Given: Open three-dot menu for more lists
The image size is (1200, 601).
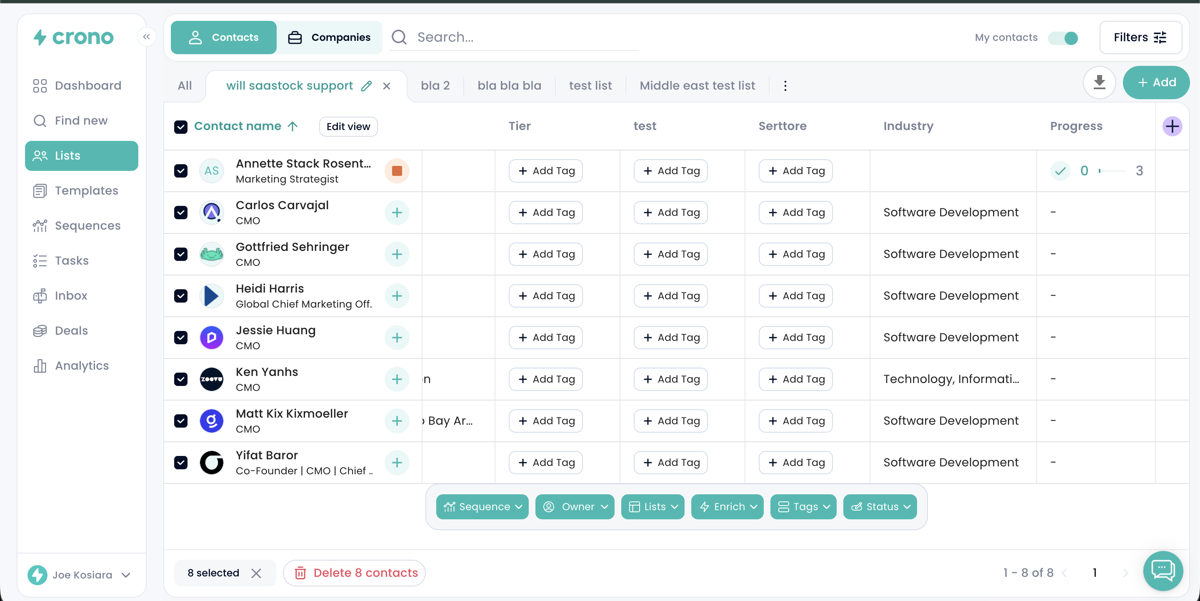Looking at the screenshot, I should pos(785,86).
